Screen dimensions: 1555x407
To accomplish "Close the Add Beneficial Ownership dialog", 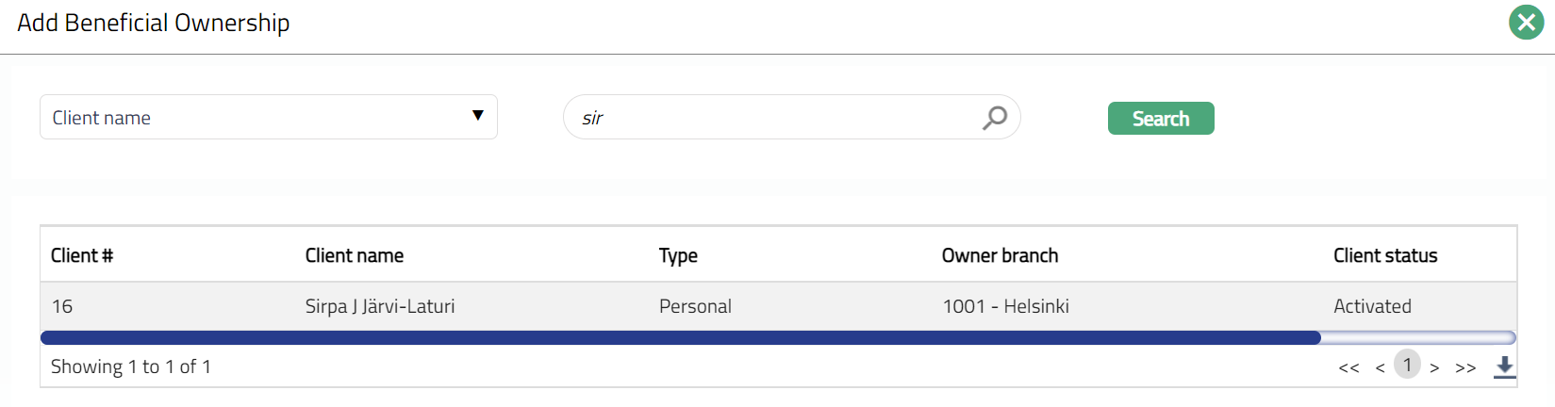I will coord(1526,23).
